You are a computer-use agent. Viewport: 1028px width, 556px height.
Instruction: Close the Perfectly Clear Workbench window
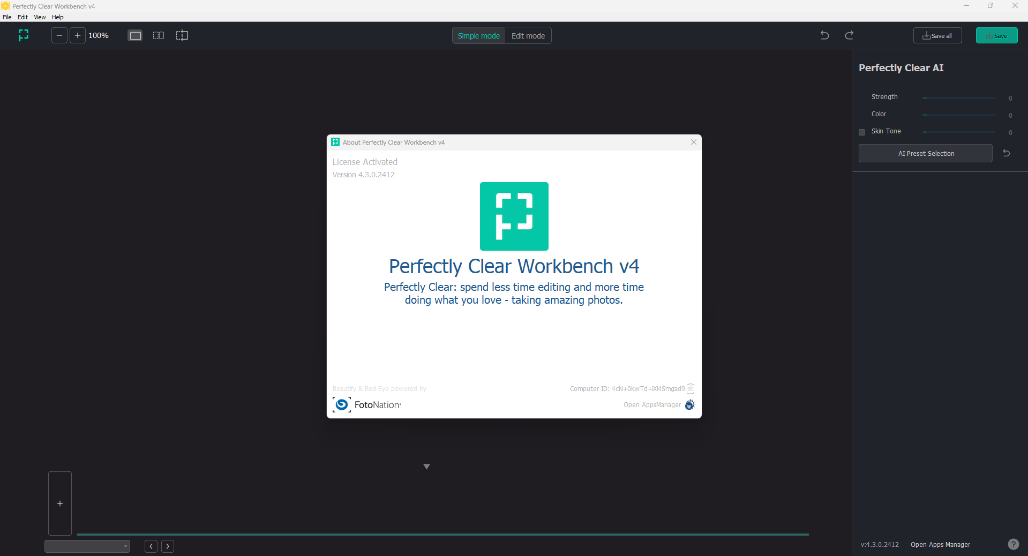[1015, 6]
